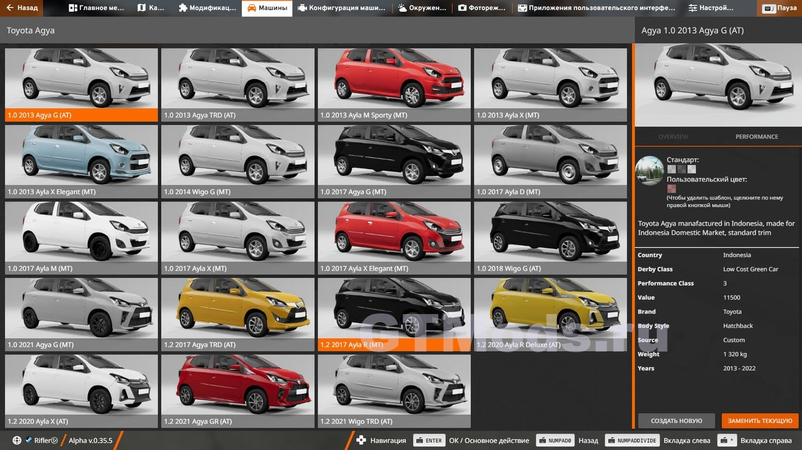Go back with the Назад arrow button
This screenshot has width=802, height=450.
point(22,8)
